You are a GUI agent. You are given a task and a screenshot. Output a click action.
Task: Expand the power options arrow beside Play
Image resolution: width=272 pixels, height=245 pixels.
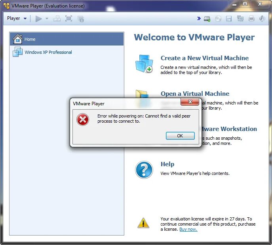(x=47, y=18)
